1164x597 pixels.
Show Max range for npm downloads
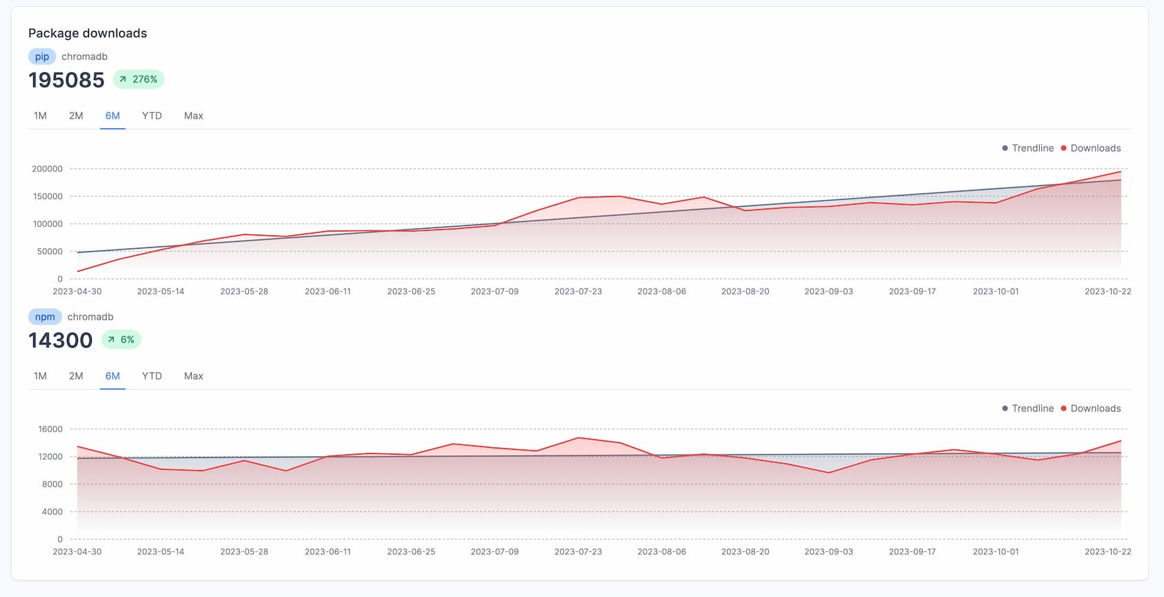(x=193, y=376)
